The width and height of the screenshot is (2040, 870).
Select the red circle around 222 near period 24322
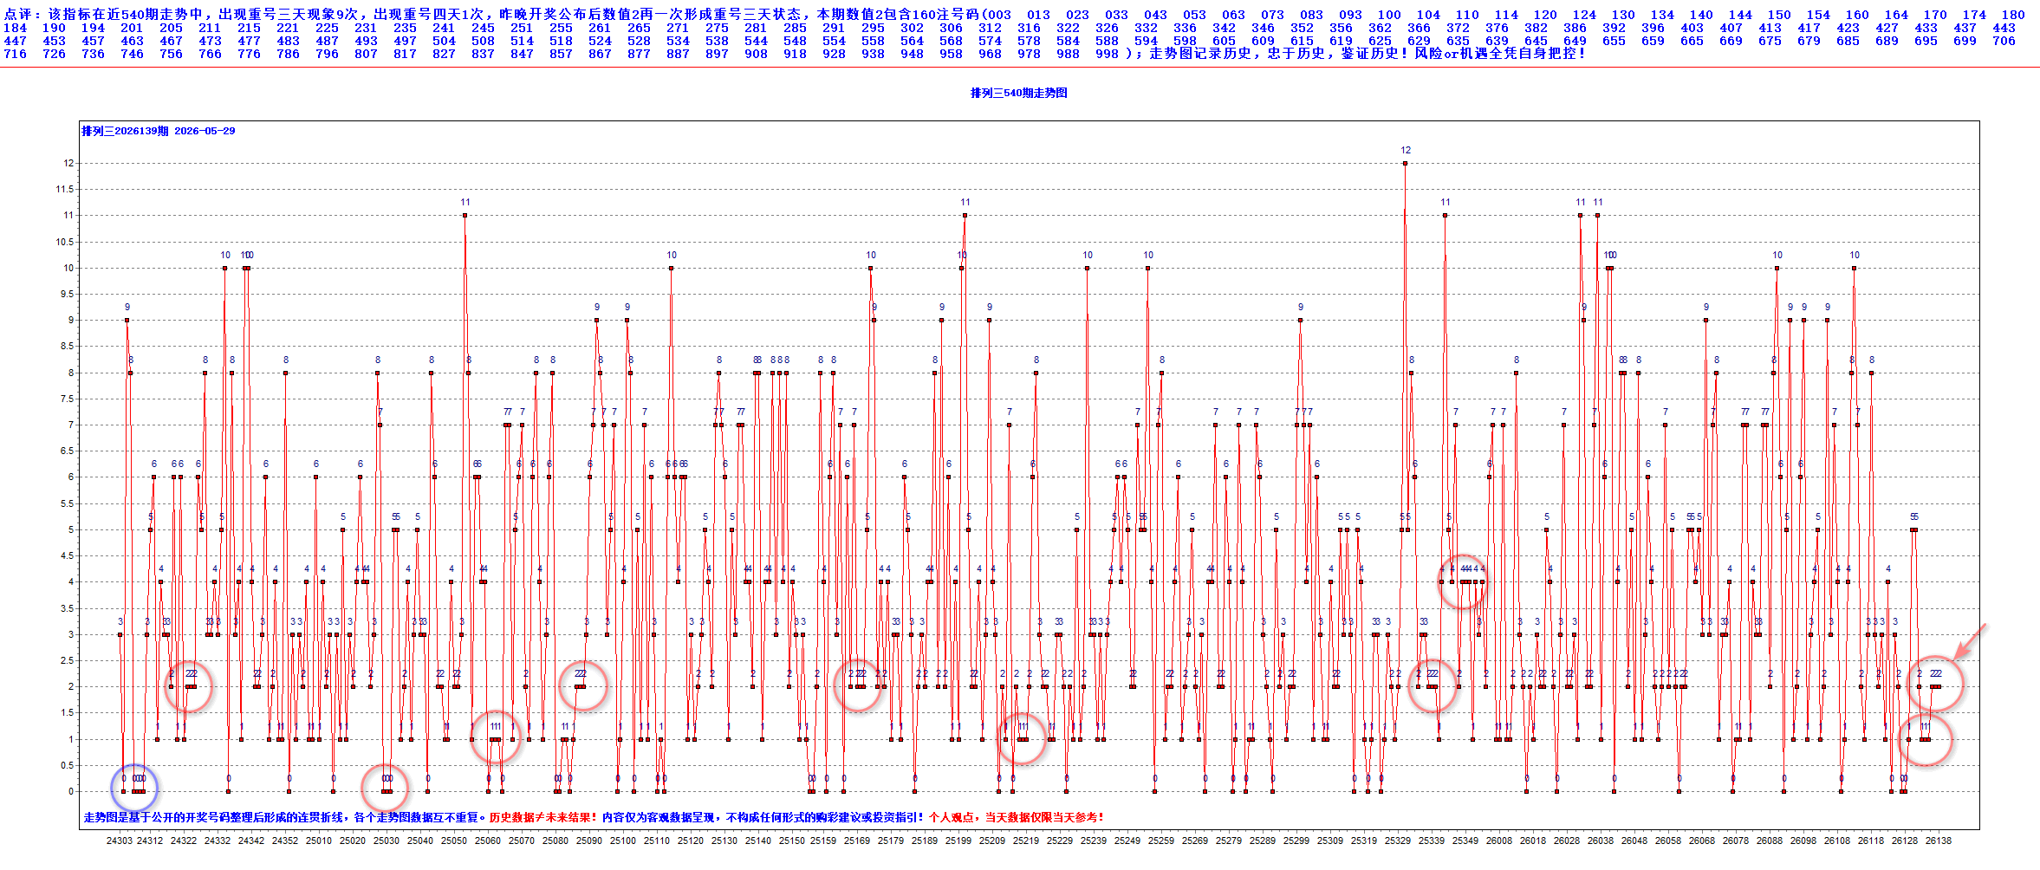click(x=189, y=686)
